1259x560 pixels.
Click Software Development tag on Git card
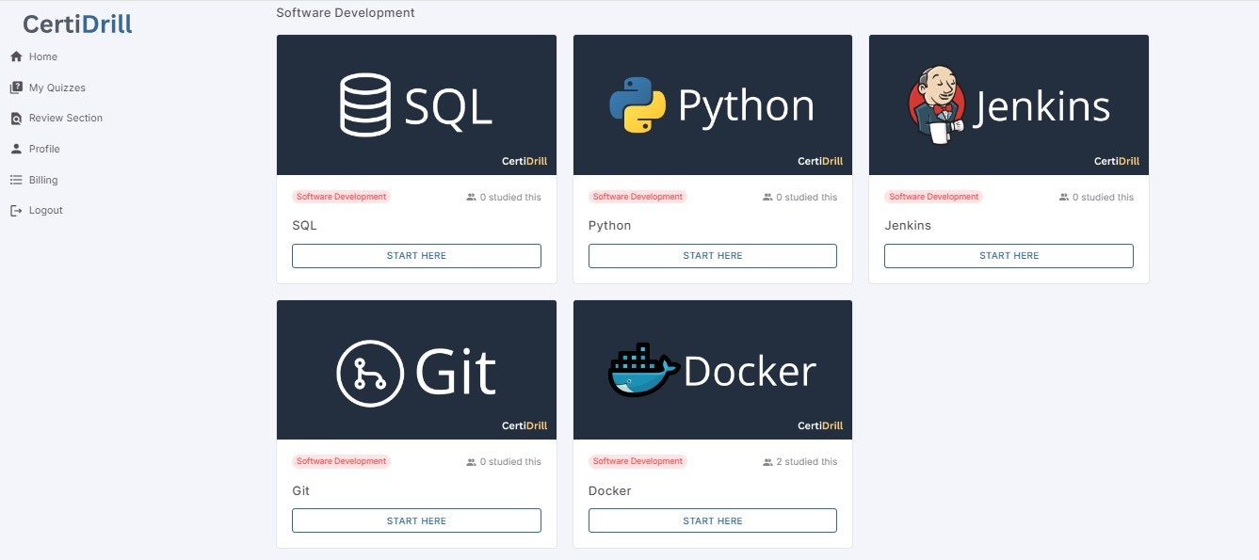[x=341, y=461]
